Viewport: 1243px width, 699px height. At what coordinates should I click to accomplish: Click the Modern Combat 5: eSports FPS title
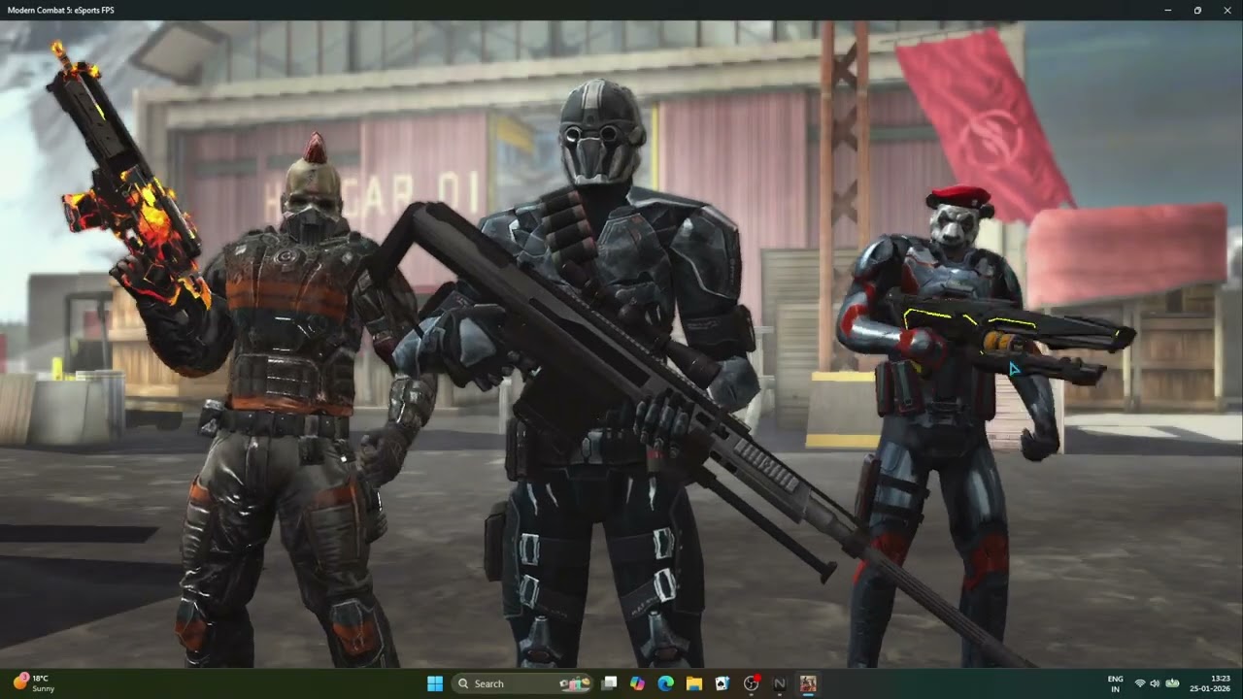(x=60, y=10)
